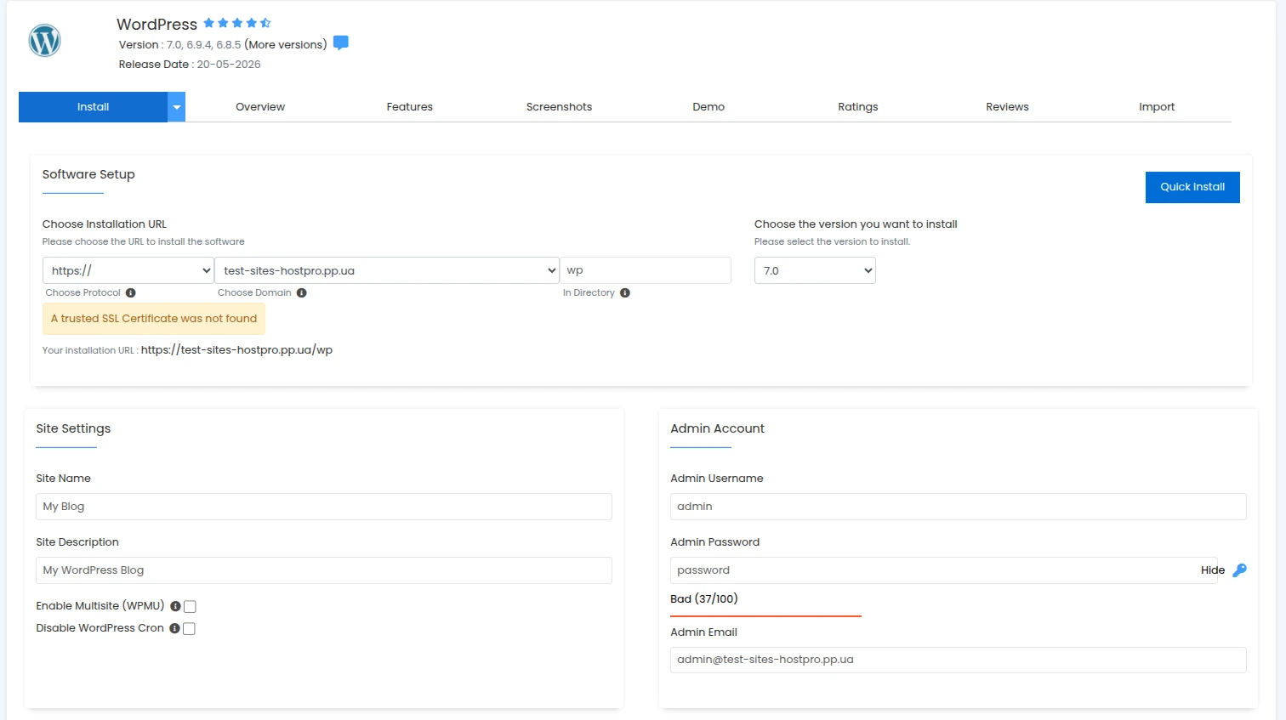The width and height of the screenshot is (1286, 720).
Task: Open the 7.0 version dropdown
Action: click(x=815, y=270)
